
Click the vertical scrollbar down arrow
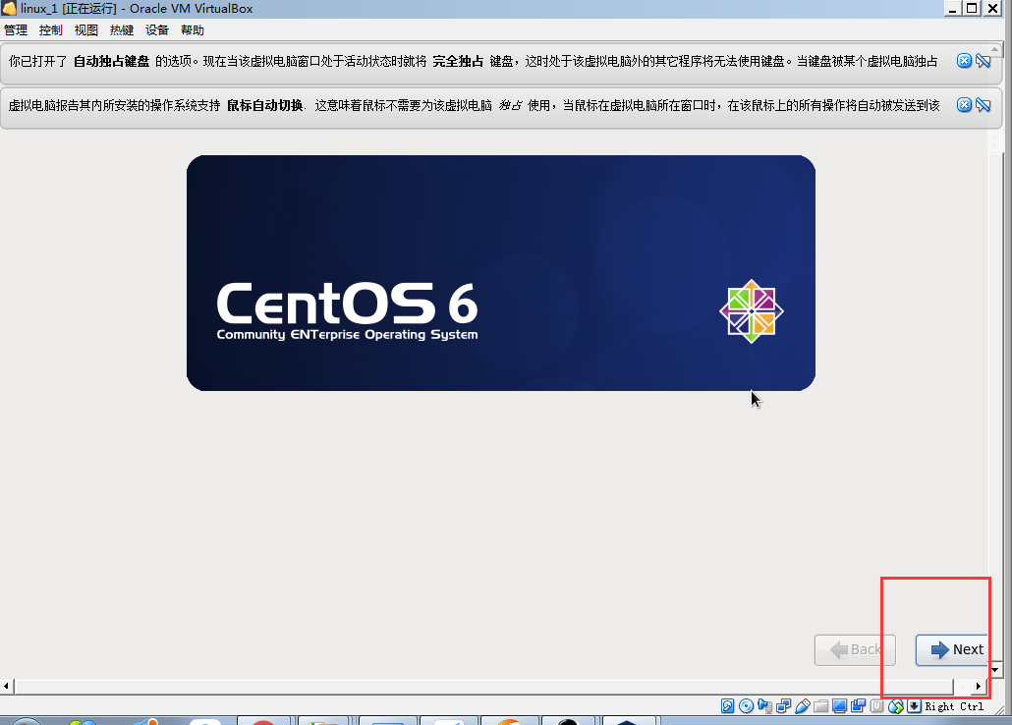pos(995,669)
